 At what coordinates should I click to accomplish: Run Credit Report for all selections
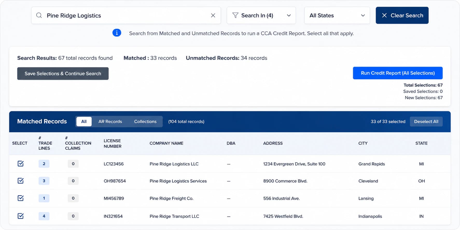[398, 73]
